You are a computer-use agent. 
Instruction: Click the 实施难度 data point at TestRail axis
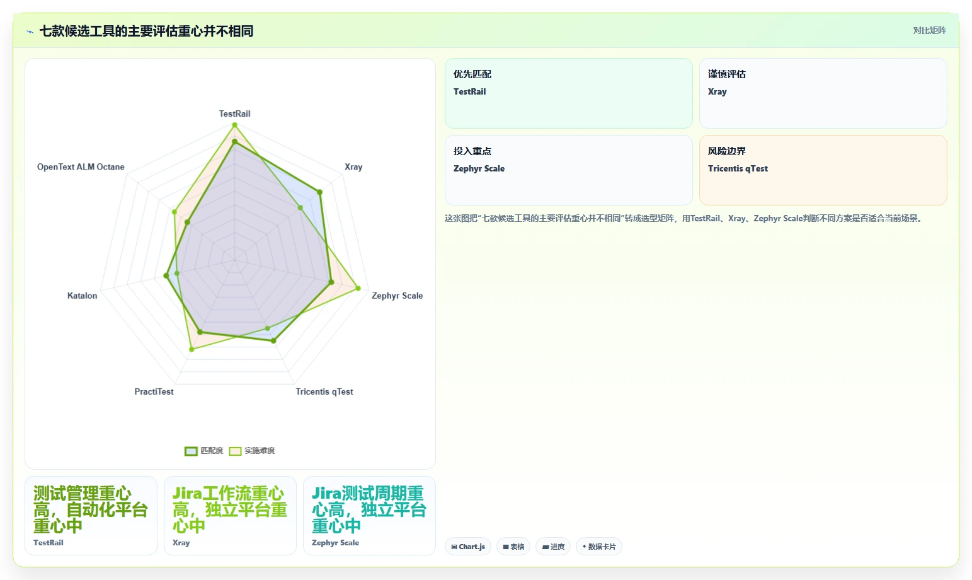(x=235, y=125)
